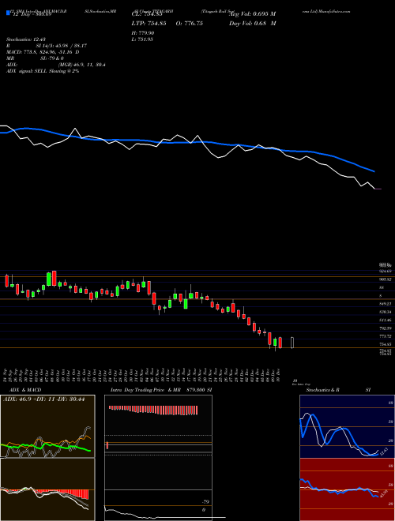Viewport: 395px width, 521px height.
Task: Click the ADX (MGR) 46.9, 11, 30.4 line
Action: click(56, 65)
